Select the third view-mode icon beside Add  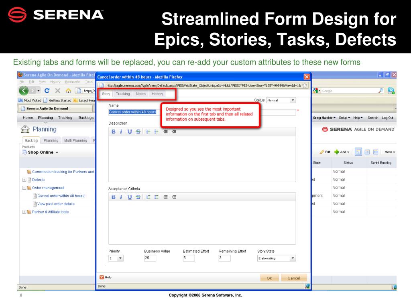click(376, 152)
